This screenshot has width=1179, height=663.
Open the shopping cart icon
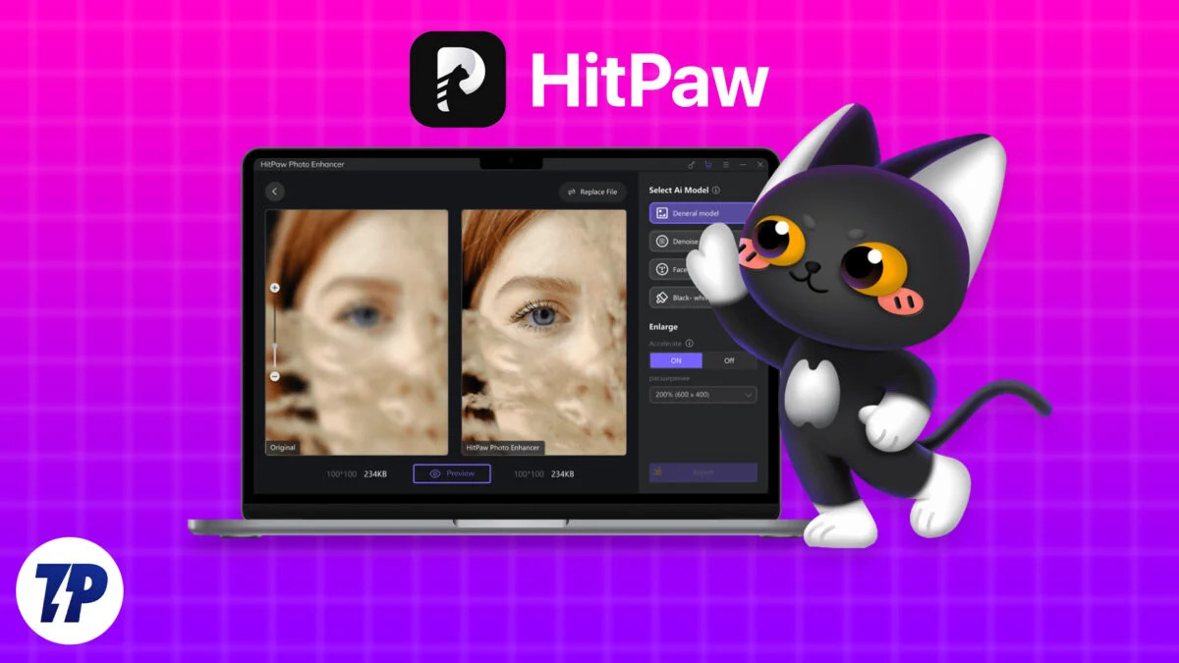pos(707,165)
